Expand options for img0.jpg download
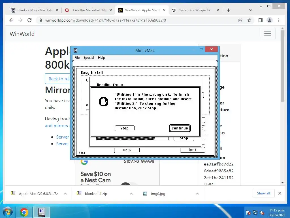Screen dimensions: 290x218 pos(197,194)
